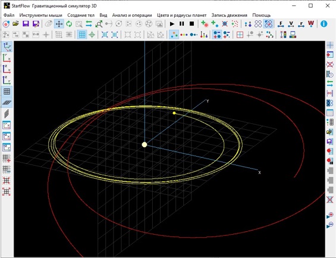Viewport: 336px width, 258px height.
Task: Toggle the 3D XYZ axes view button
Action: pyautogui.click(x=7, y=47)
